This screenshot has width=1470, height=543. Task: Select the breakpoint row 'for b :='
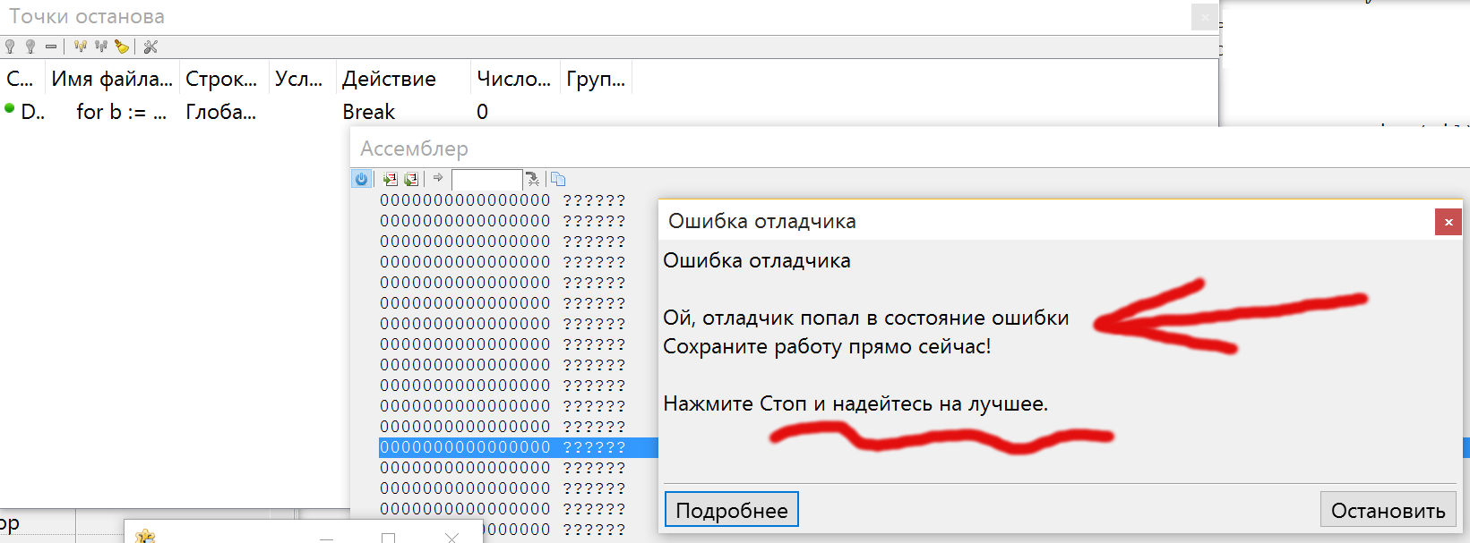coord(121,112)
